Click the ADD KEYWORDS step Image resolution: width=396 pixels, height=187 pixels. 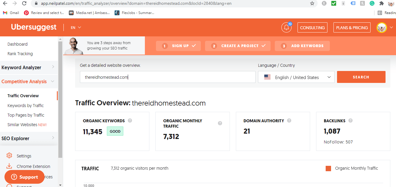pos(302,46)
